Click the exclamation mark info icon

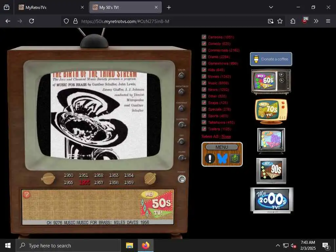click(210, 158)
